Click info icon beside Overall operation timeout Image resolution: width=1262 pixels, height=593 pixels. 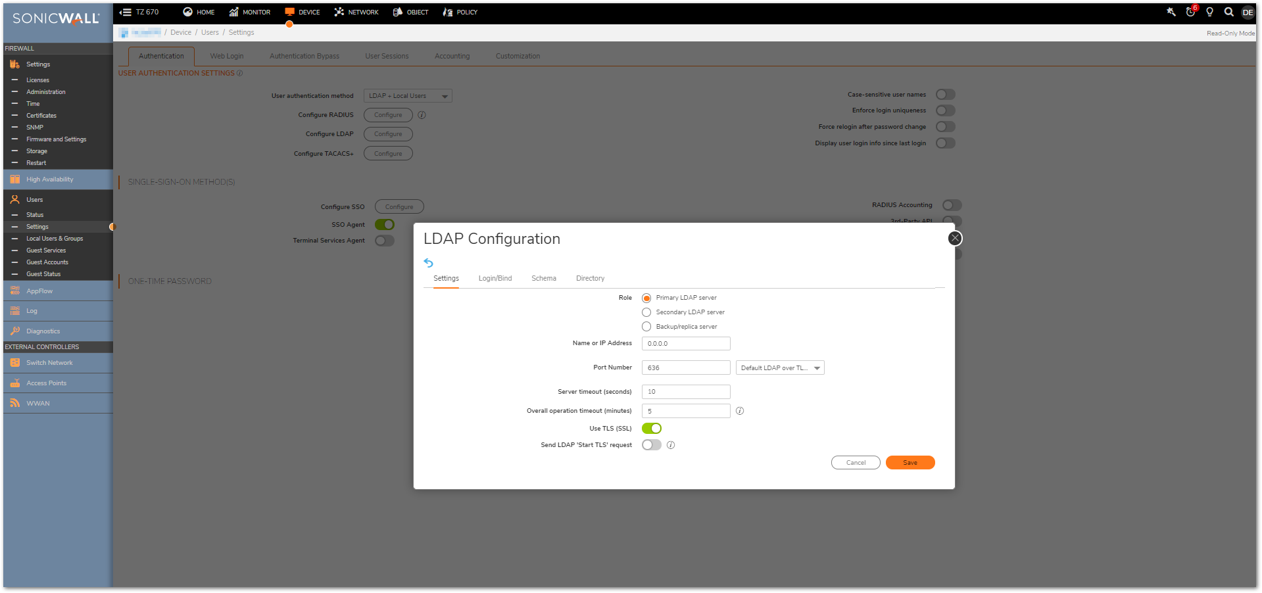(x=740, y=411)
